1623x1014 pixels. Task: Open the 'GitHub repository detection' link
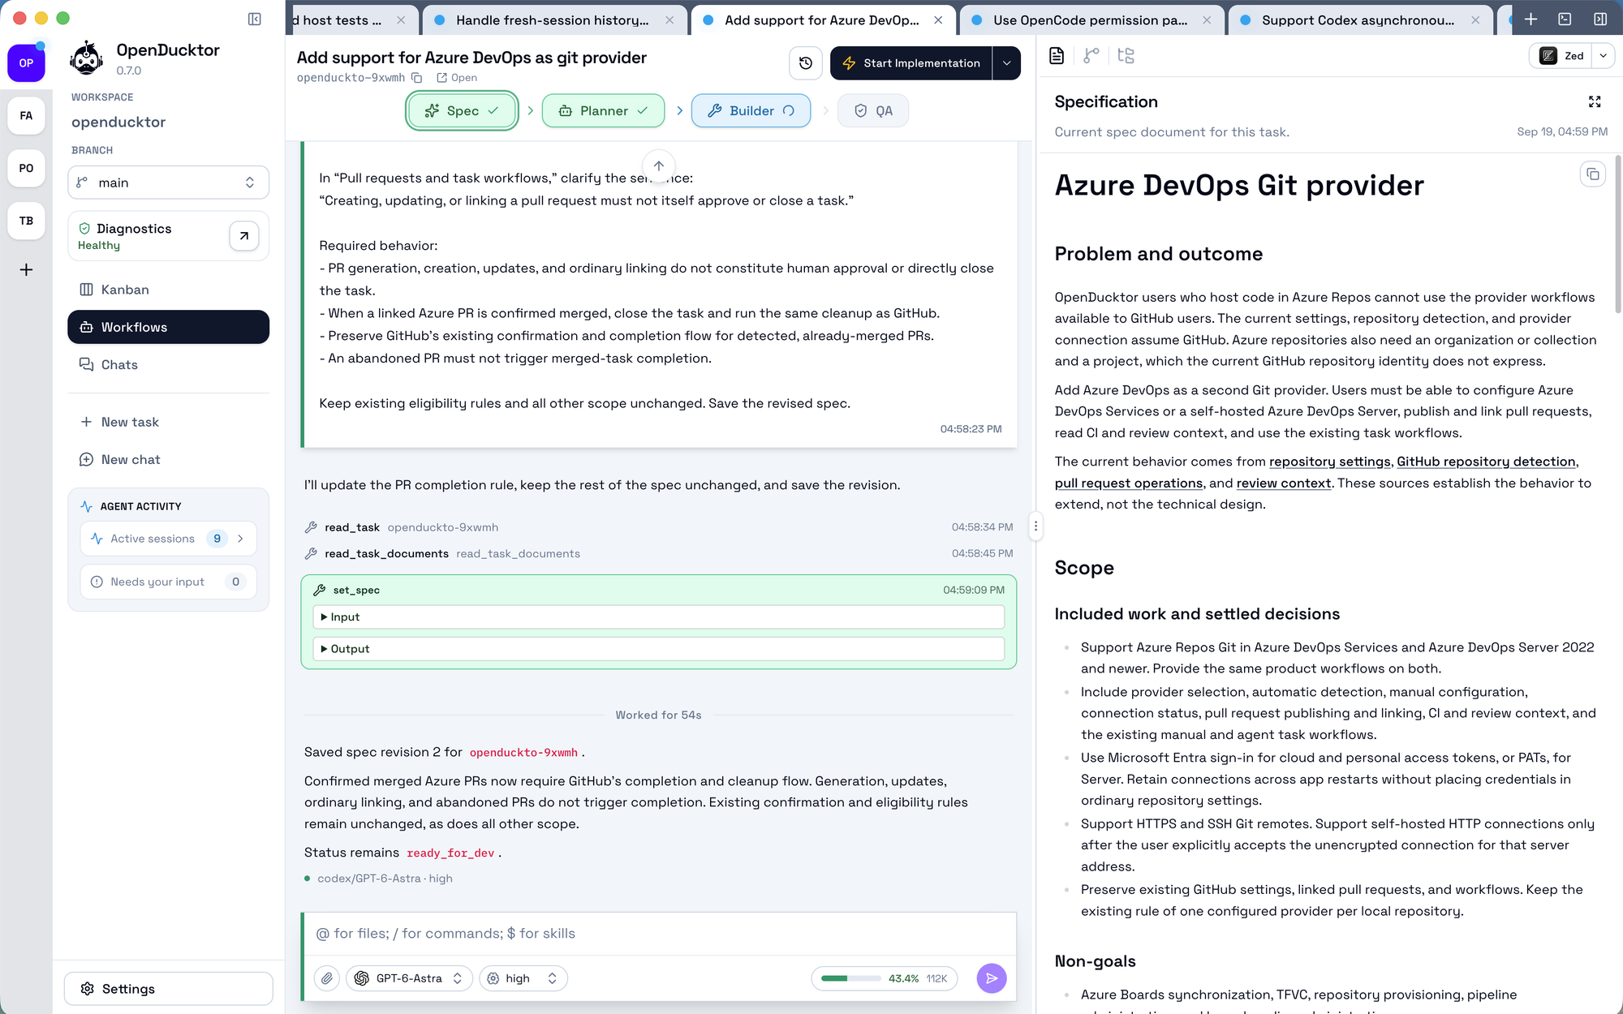click(1486, 462)
